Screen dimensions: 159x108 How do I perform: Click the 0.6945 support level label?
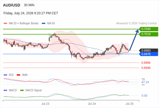point(146,68)
